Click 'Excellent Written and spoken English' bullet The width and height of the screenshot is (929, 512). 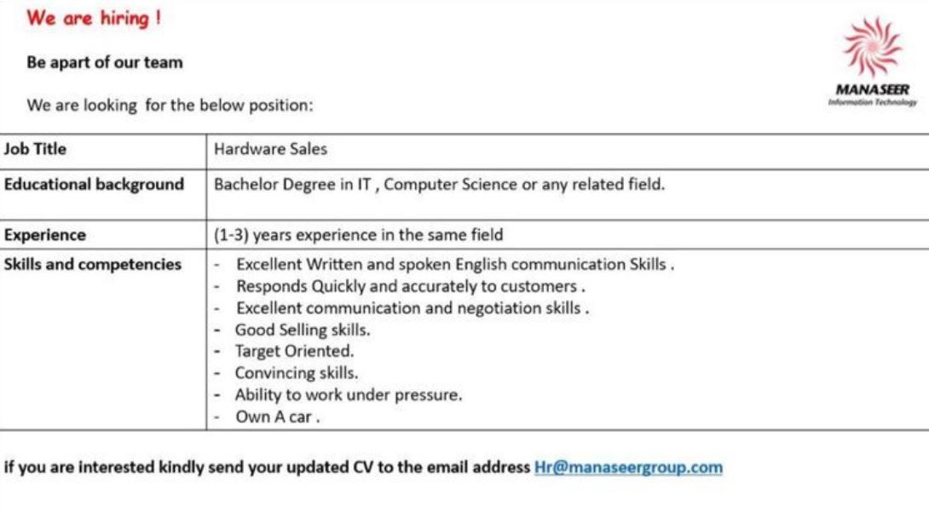click(x=454, y=264)
